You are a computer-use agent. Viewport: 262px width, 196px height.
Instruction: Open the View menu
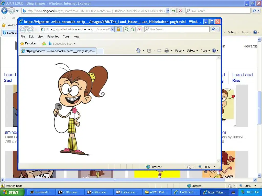40,36
